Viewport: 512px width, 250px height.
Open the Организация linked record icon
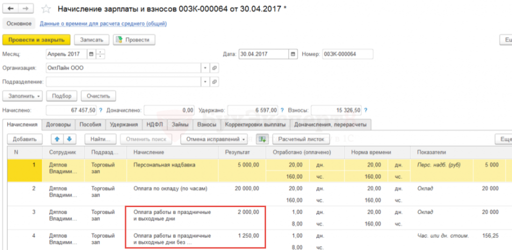coord(214,68)
